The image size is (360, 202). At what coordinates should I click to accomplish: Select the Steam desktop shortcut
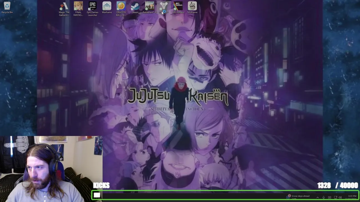[x=135, y=8]
